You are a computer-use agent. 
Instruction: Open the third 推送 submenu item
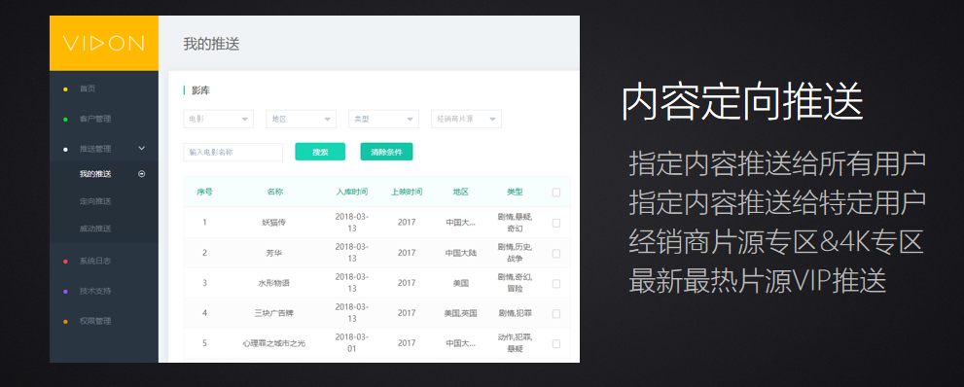95,229
